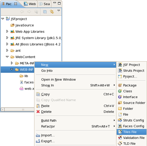Create a new File
The image size is (147, 146).
tap(132, 114)
